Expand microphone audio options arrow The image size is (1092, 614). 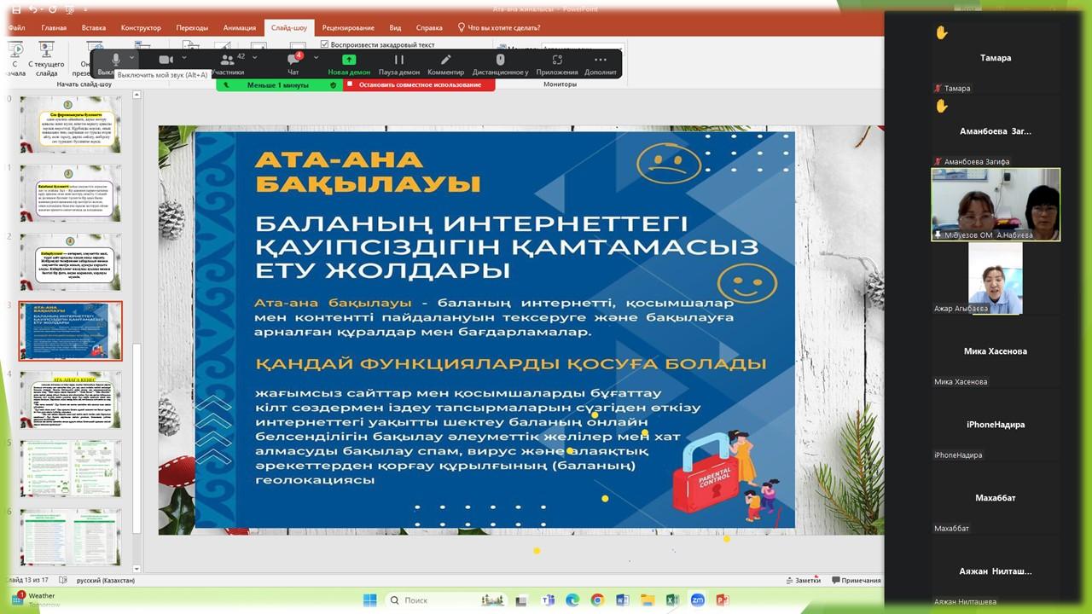pyautogui.click(x=132, y=59)
